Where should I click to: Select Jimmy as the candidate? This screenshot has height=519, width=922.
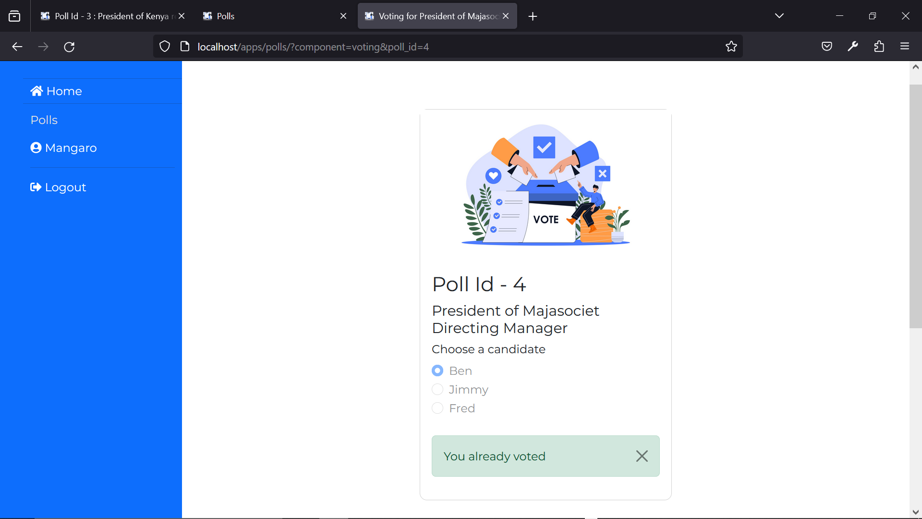click(437, 389)
